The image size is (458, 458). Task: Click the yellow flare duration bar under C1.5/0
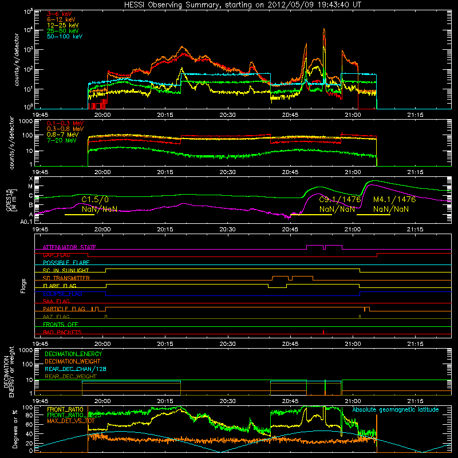pos(80,215)
